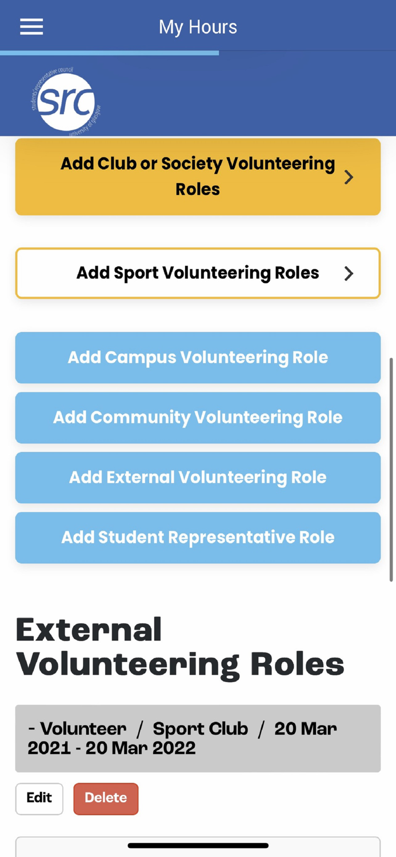Tap the home indicator bar
Viewport: 396px width, 857px height.
(x=198, y=845)
